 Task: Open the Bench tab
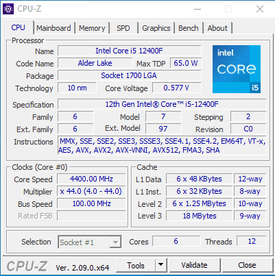click(189, 28)
